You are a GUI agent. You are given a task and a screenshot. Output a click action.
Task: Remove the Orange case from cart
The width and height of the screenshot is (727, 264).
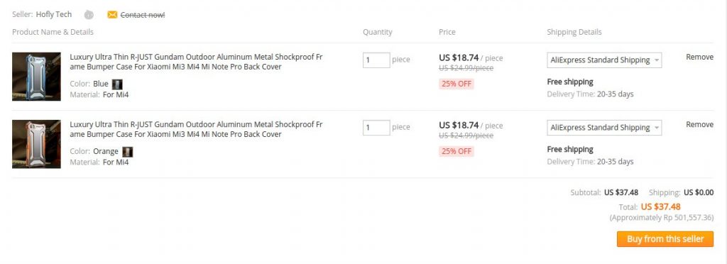pyautogui.click(x=699, y=125)
